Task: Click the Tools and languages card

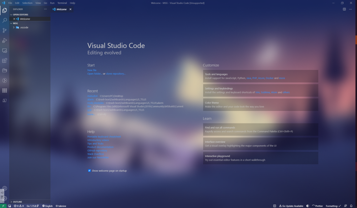Action: tap(261, 76)
